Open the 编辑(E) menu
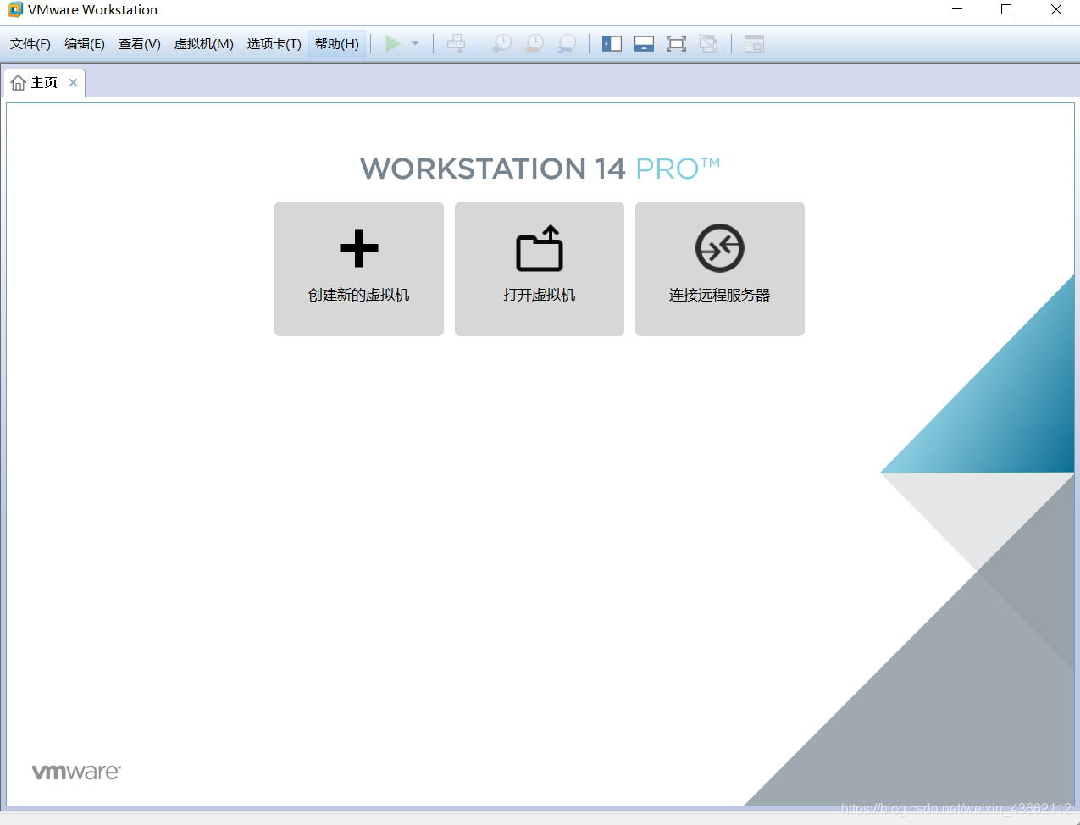Screen dimensions: 1080x825 [x=85, y=44]
